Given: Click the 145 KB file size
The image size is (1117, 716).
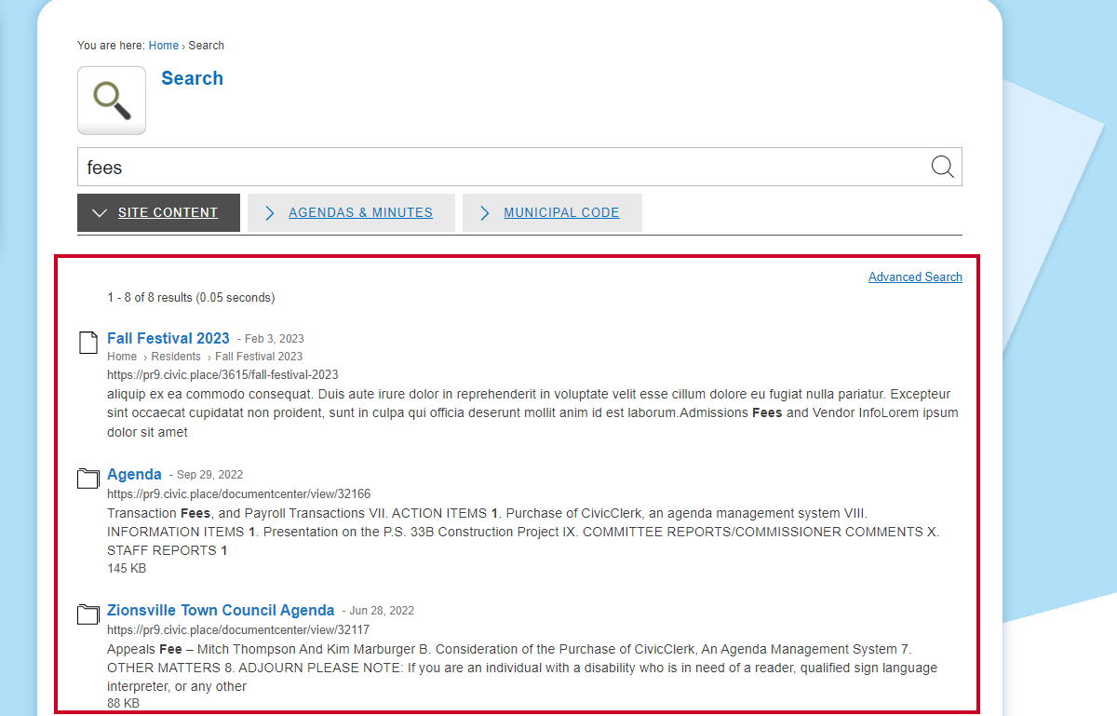Looking at the screenshot, I should (127, 568).
